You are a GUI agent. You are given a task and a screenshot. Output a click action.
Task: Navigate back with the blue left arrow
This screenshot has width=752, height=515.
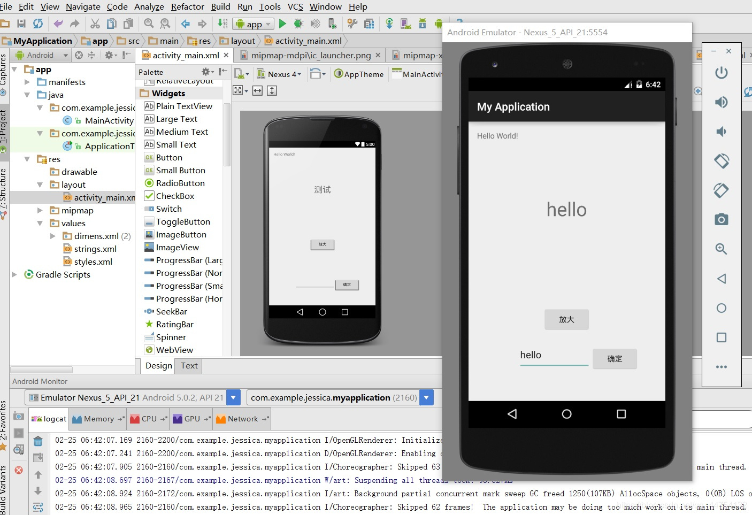click(186, 24)
